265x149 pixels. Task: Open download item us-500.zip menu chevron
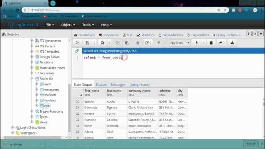pos(41,144)
